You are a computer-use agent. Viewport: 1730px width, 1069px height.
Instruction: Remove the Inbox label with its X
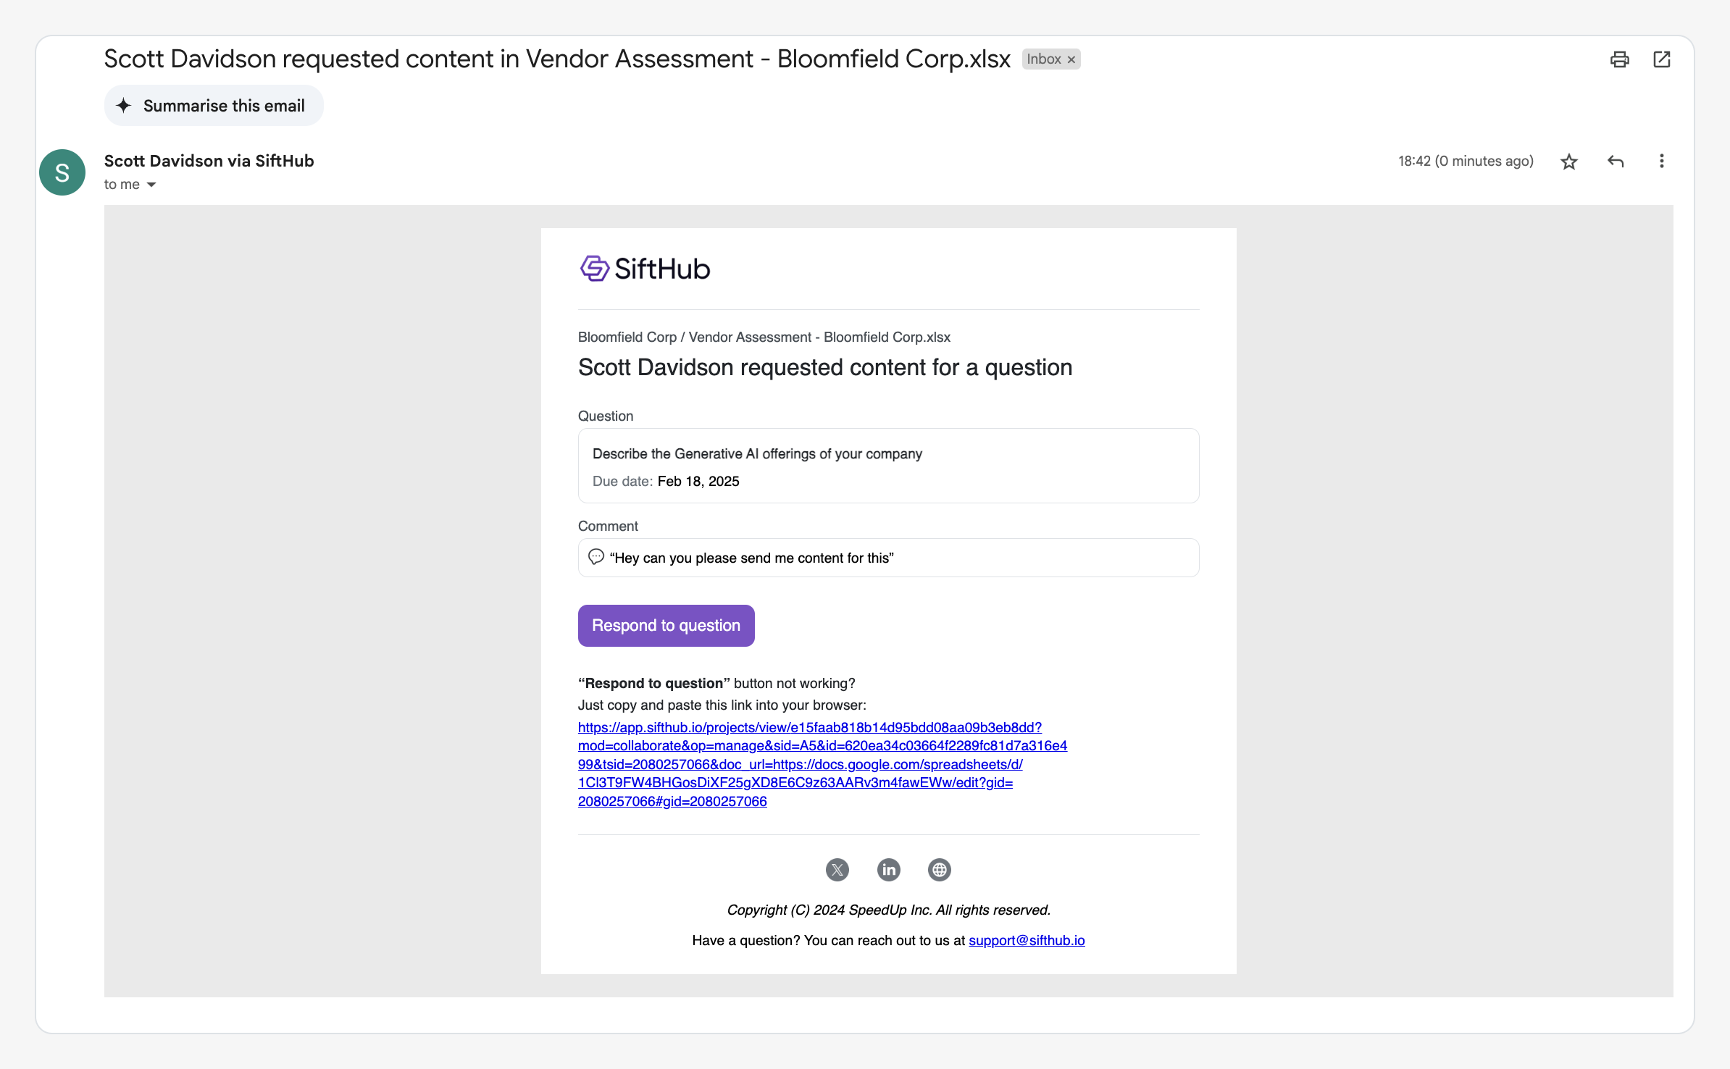1071,59
